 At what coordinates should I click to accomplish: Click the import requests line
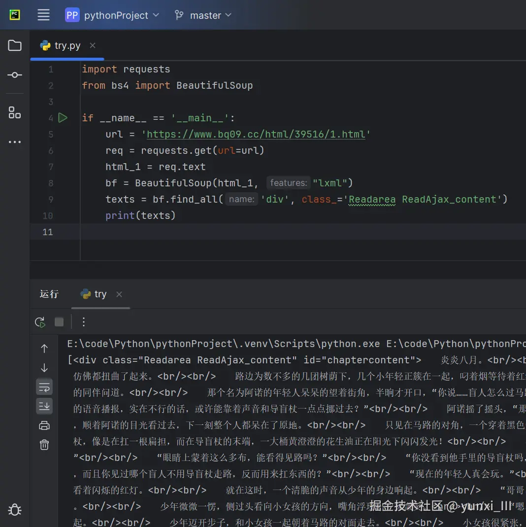point(126,69)
